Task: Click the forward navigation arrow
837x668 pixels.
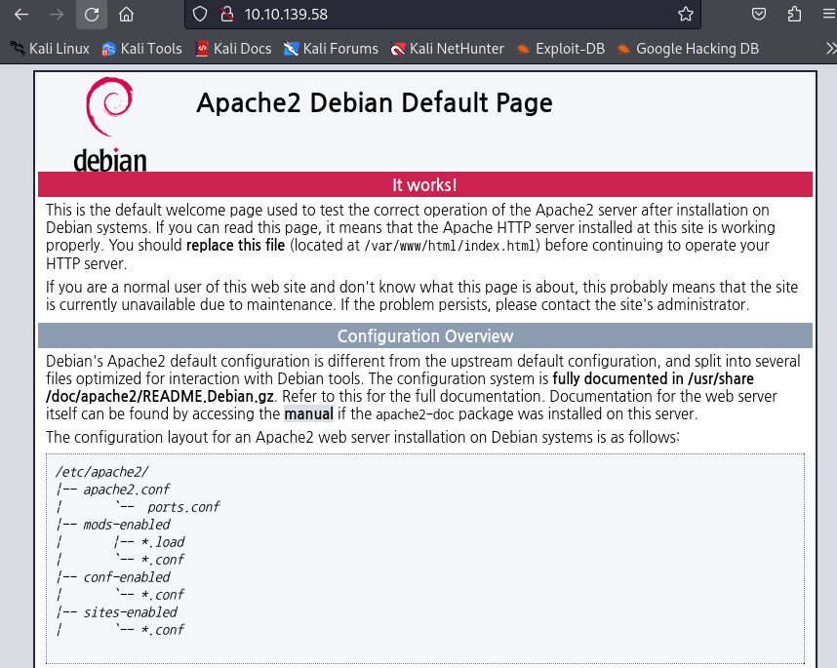Action: click(x=56, y=15)
